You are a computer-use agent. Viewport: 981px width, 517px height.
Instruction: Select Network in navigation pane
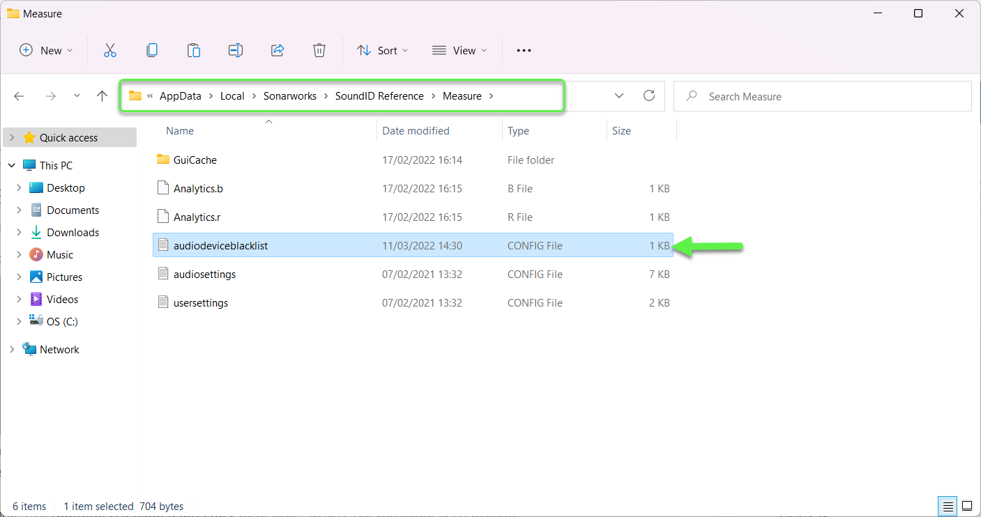[59, 349]
